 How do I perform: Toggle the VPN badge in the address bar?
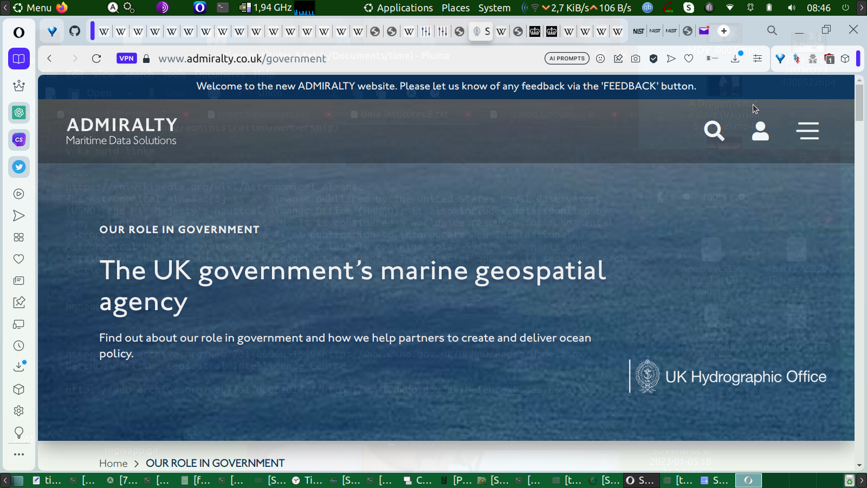pos(126,59)
